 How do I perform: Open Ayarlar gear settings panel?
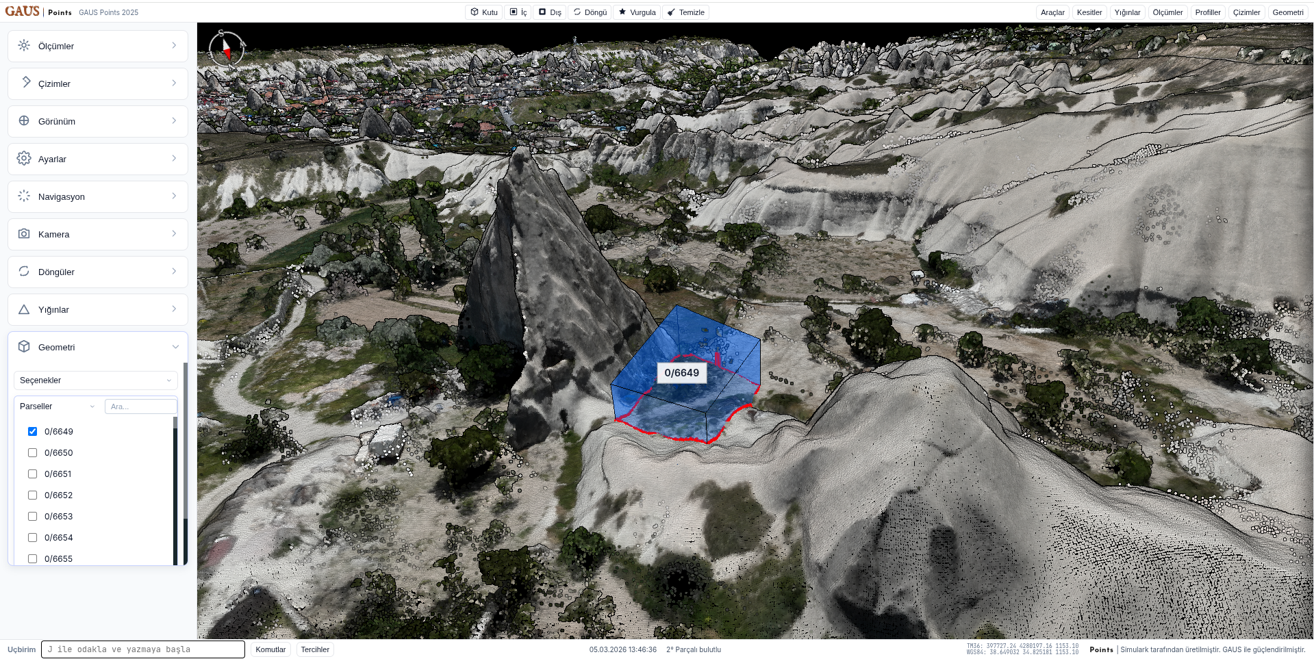pos(98,159)
